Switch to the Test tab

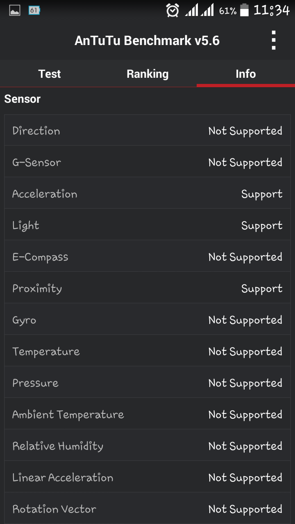coord(49,74)
